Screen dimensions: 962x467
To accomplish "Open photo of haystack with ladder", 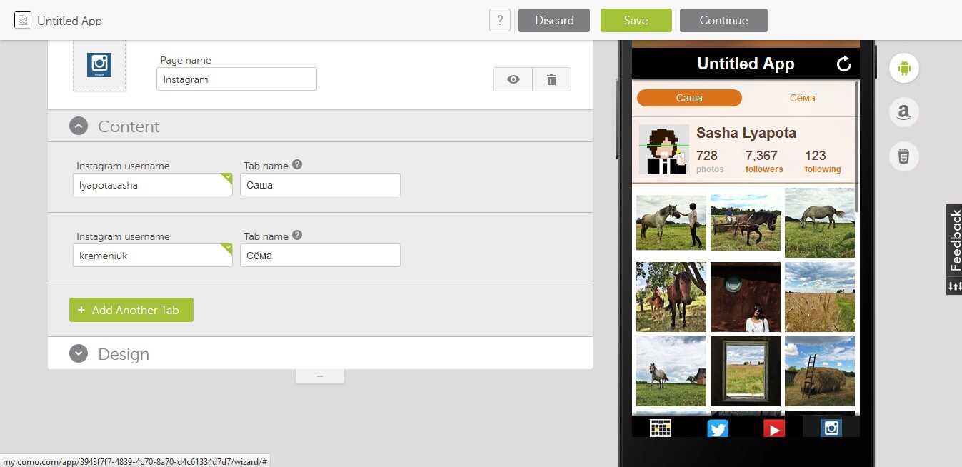I will pos(820,371).
